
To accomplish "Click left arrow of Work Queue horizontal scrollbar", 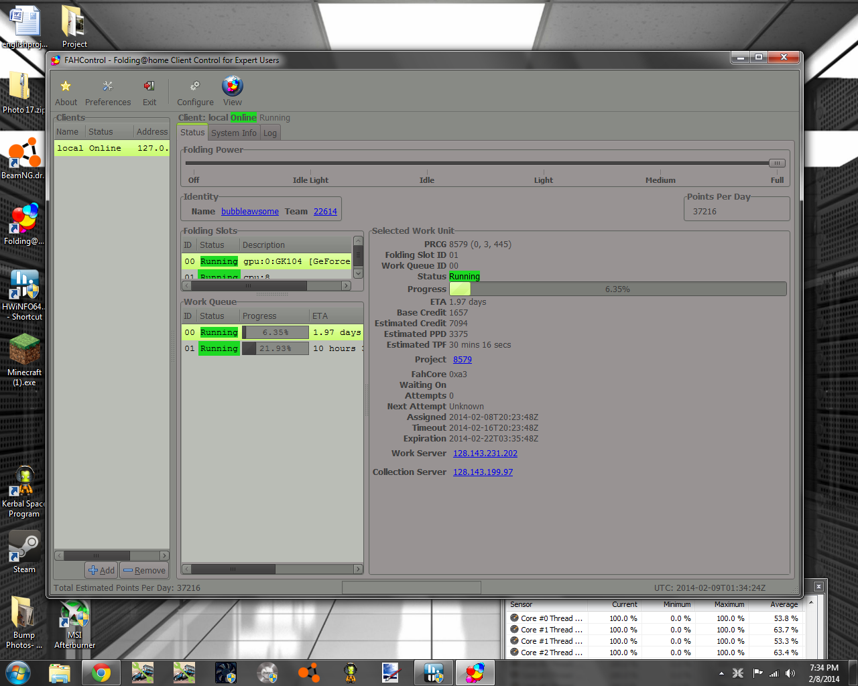I will point(186,569).
